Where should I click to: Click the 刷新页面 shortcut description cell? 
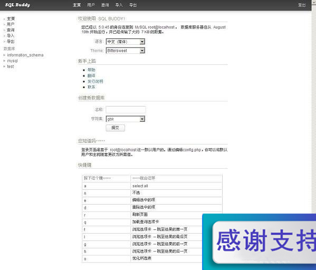[176, 215]
